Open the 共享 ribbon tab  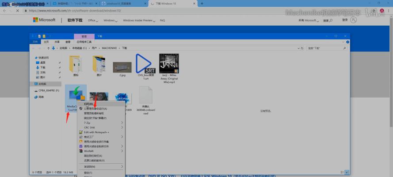(57, 42)
